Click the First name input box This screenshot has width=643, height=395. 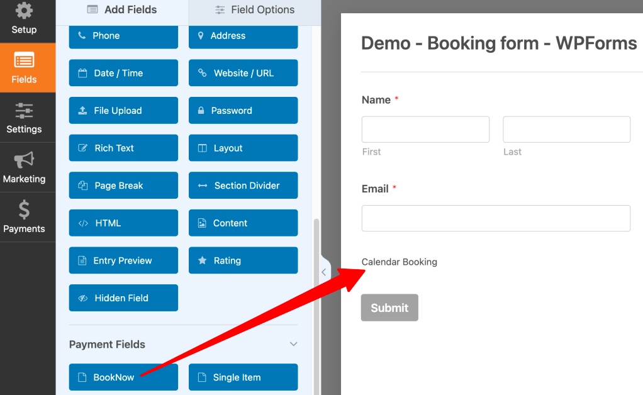(425, 130)
